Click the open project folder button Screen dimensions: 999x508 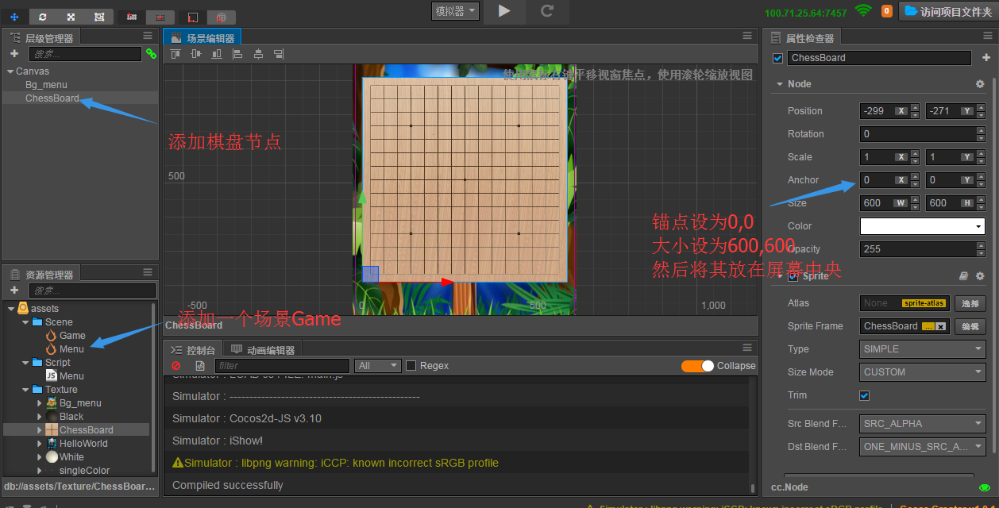pyautogui.click(x=947, y=11)
